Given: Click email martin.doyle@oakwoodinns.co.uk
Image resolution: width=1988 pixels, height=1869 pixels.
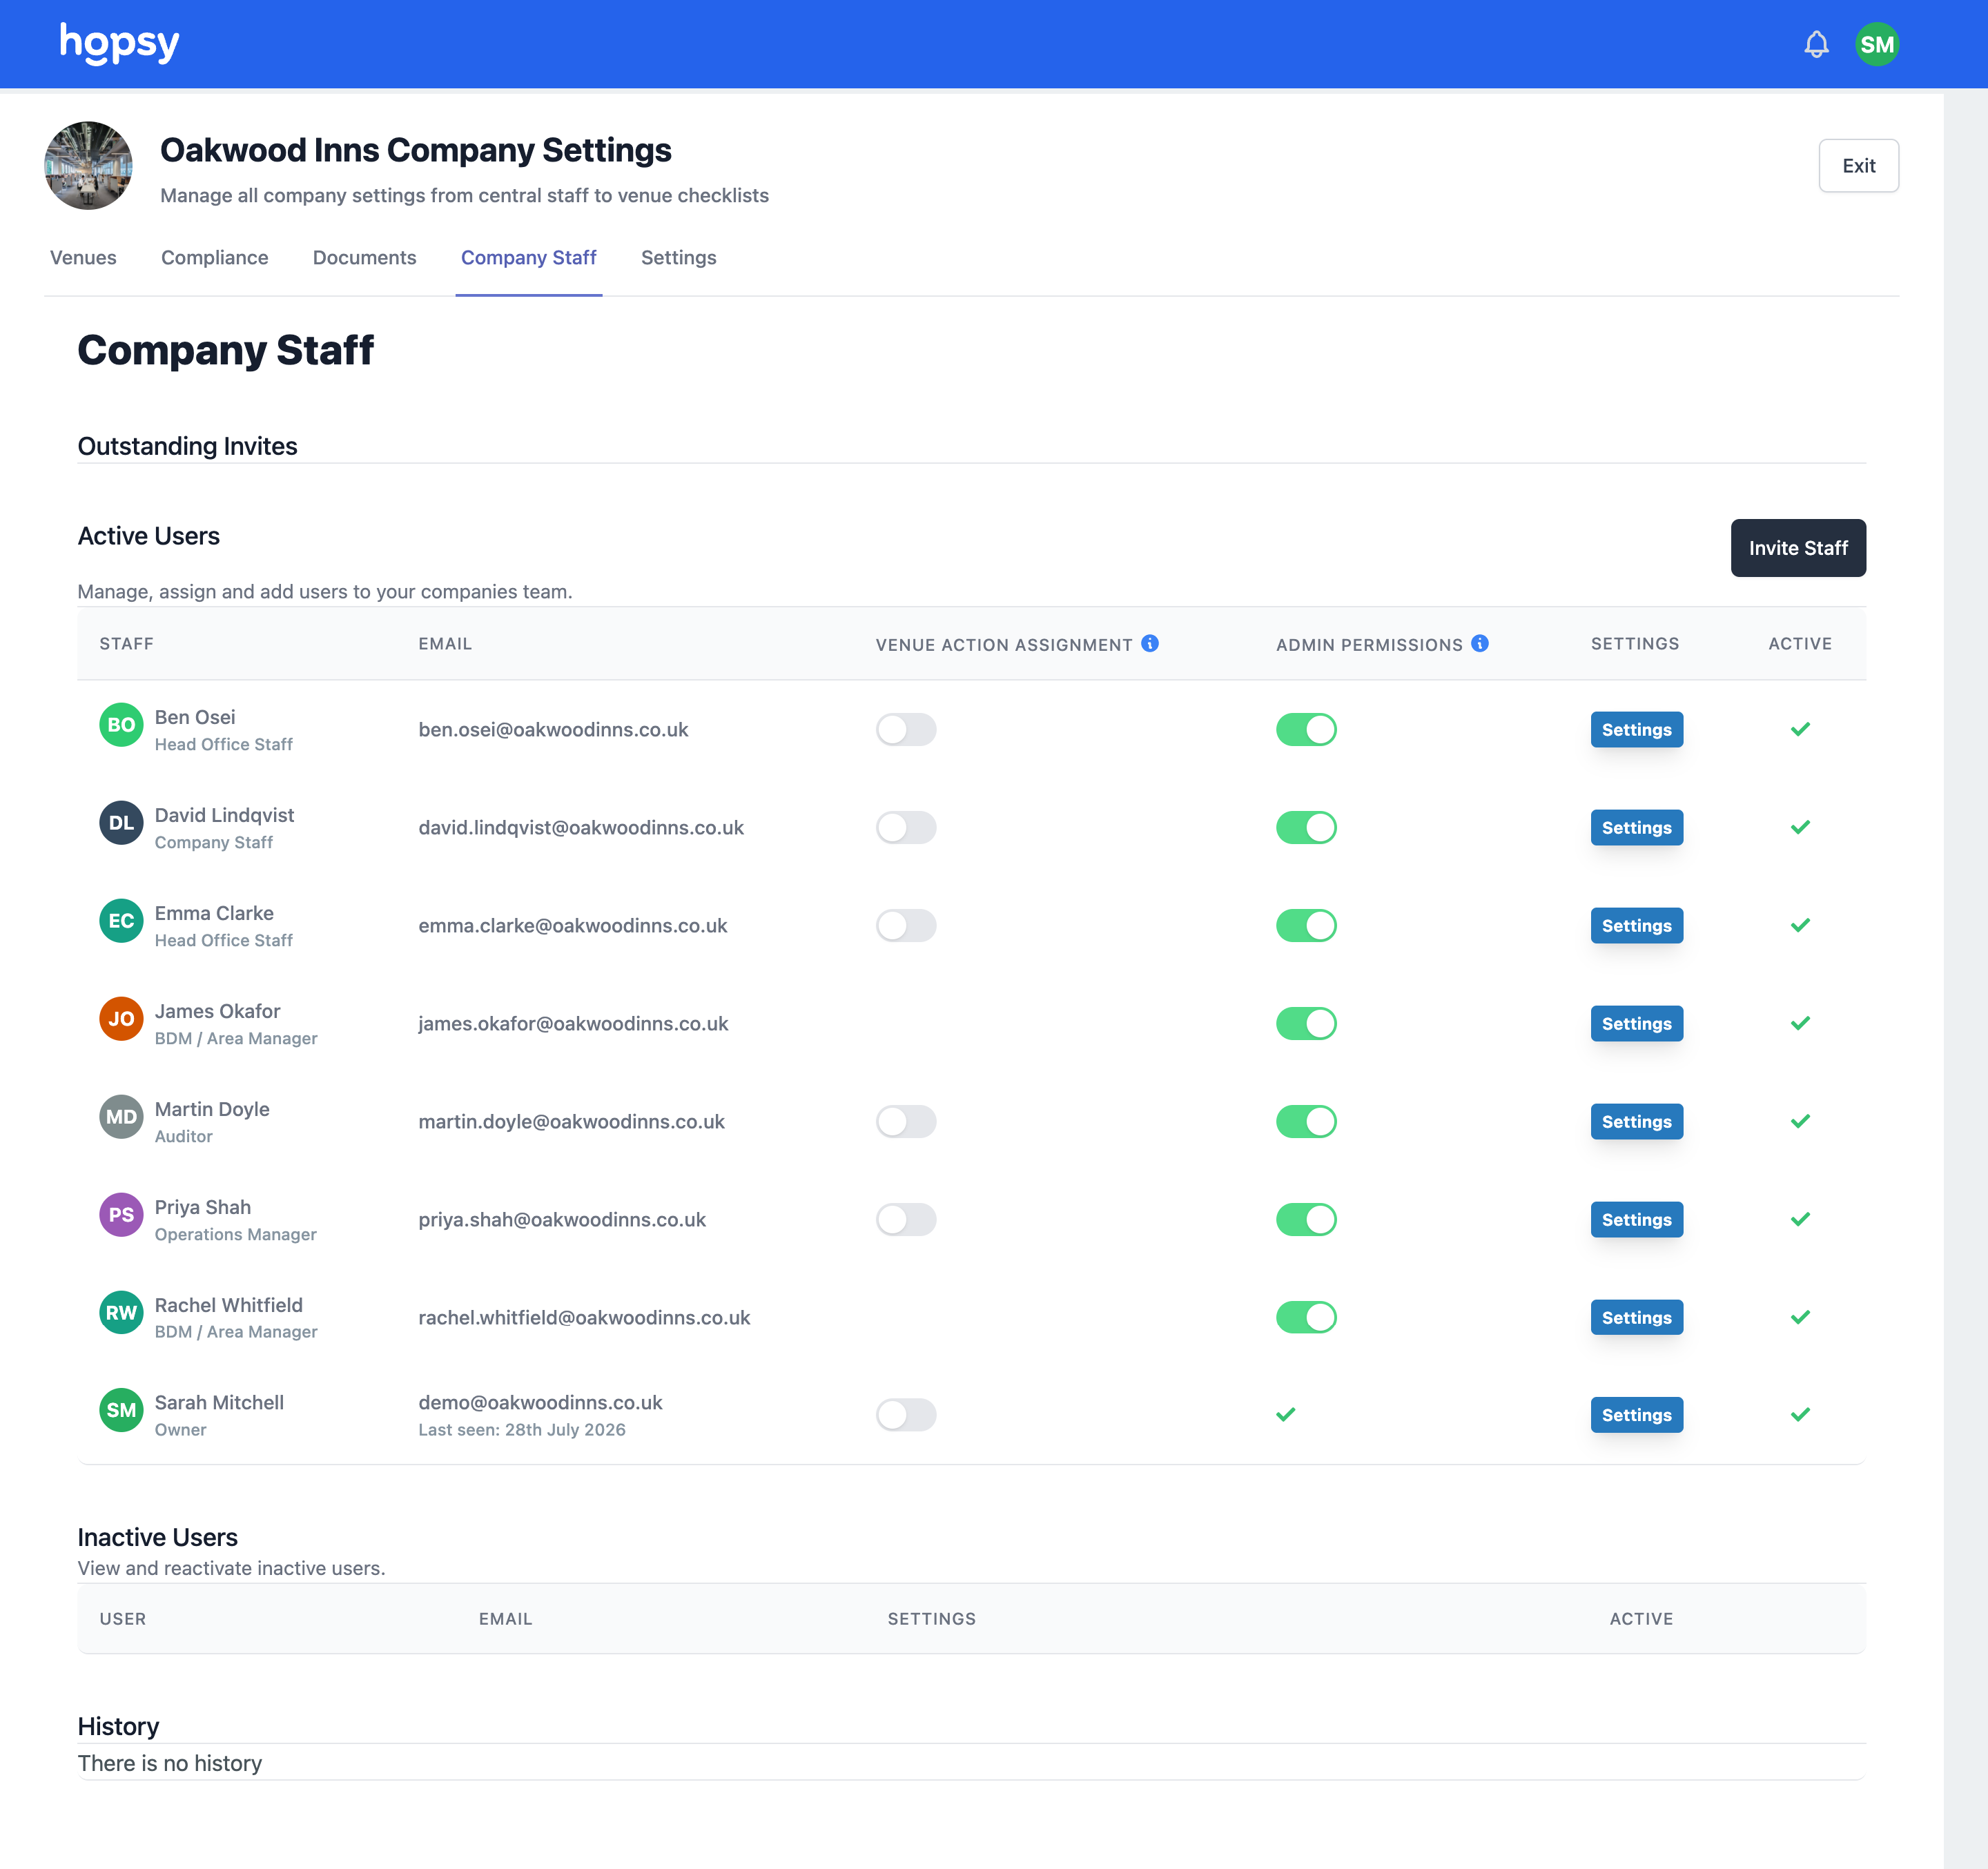Looking at the screenshot, I should click(571, 1122).
